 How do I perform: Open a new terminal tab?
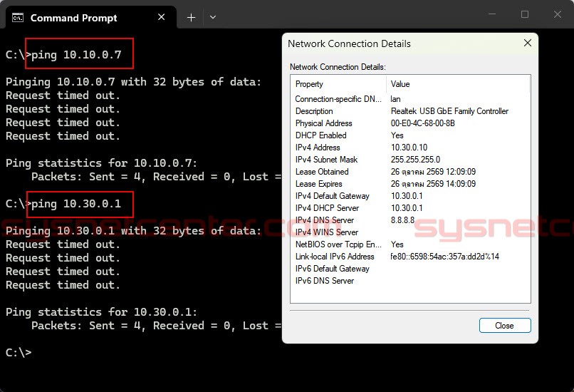click(191, 17)
